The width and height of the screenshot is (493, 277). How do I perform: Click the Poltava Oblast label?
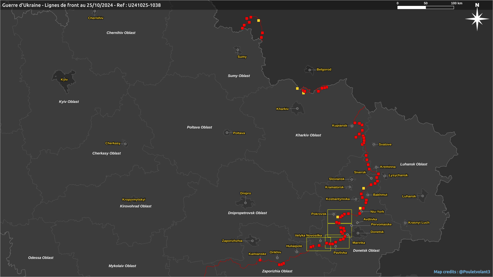click(x=199, y=127)
